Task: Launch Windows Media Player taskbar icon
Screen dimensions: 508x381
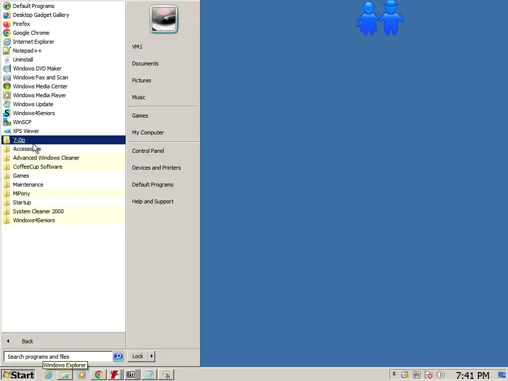Action: pyautogui.click(x=82, y=375)
